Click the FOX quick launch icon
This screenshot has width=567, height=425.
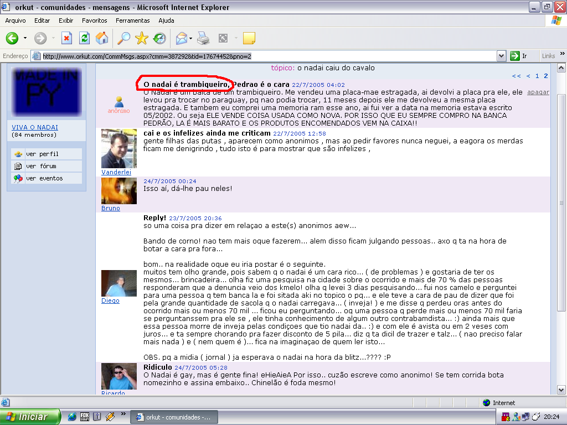click(85, 417)
